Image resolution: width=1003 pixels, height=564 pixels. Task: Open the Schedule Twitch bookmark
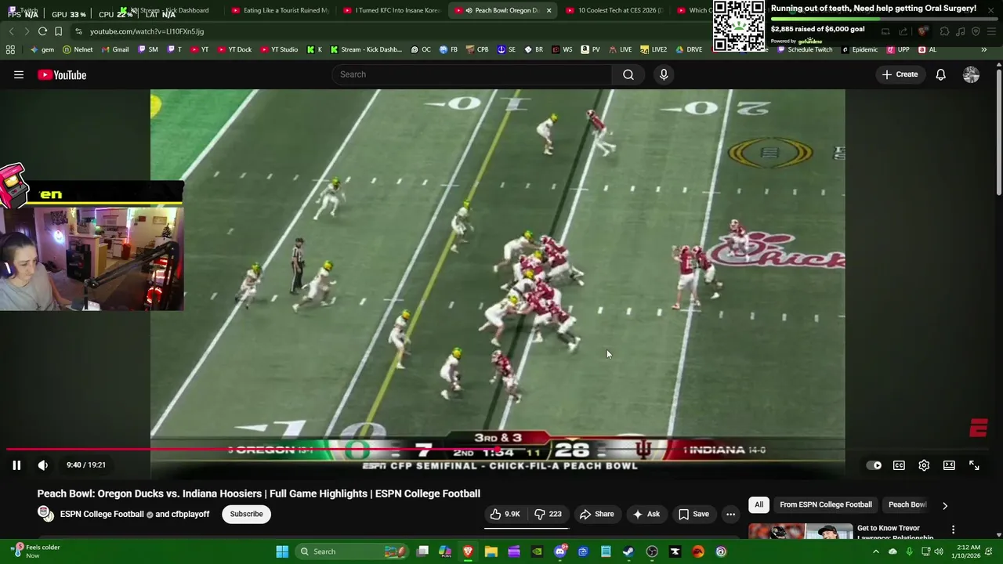804,49
